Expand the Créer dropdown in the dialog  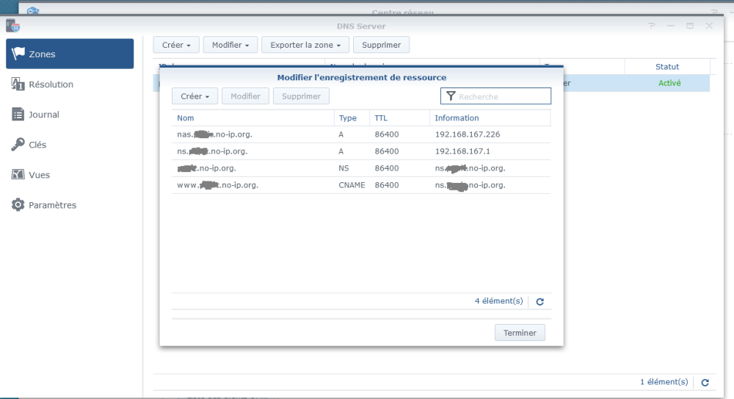[195, 96]
